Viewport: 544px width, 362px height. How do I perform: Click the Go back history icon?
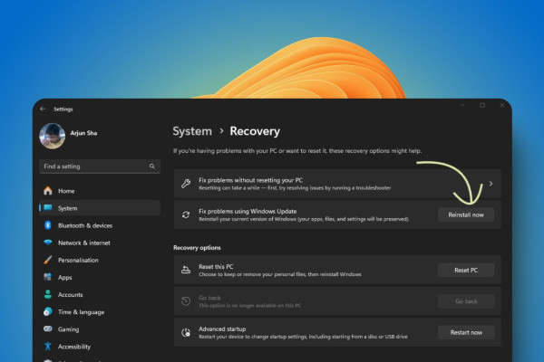coord(186,301)
